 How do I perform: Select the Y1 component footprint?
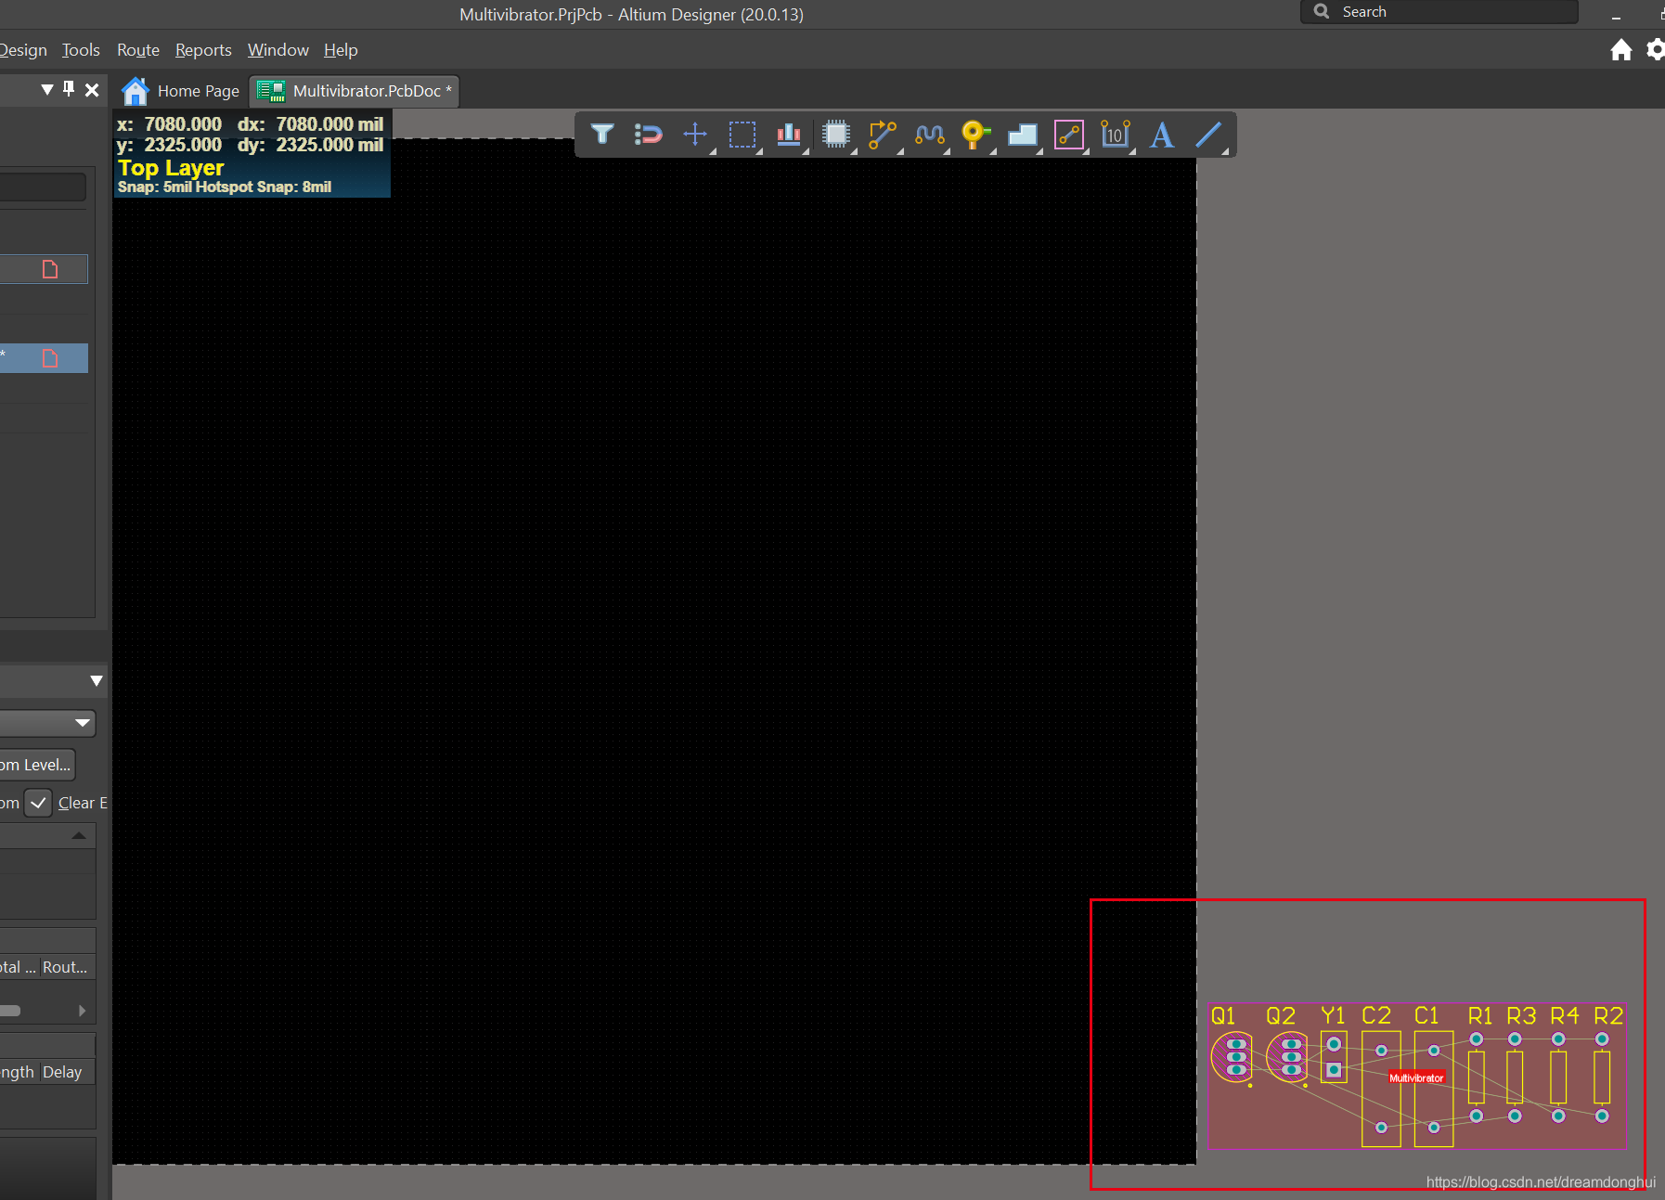coord(1334,1057)
